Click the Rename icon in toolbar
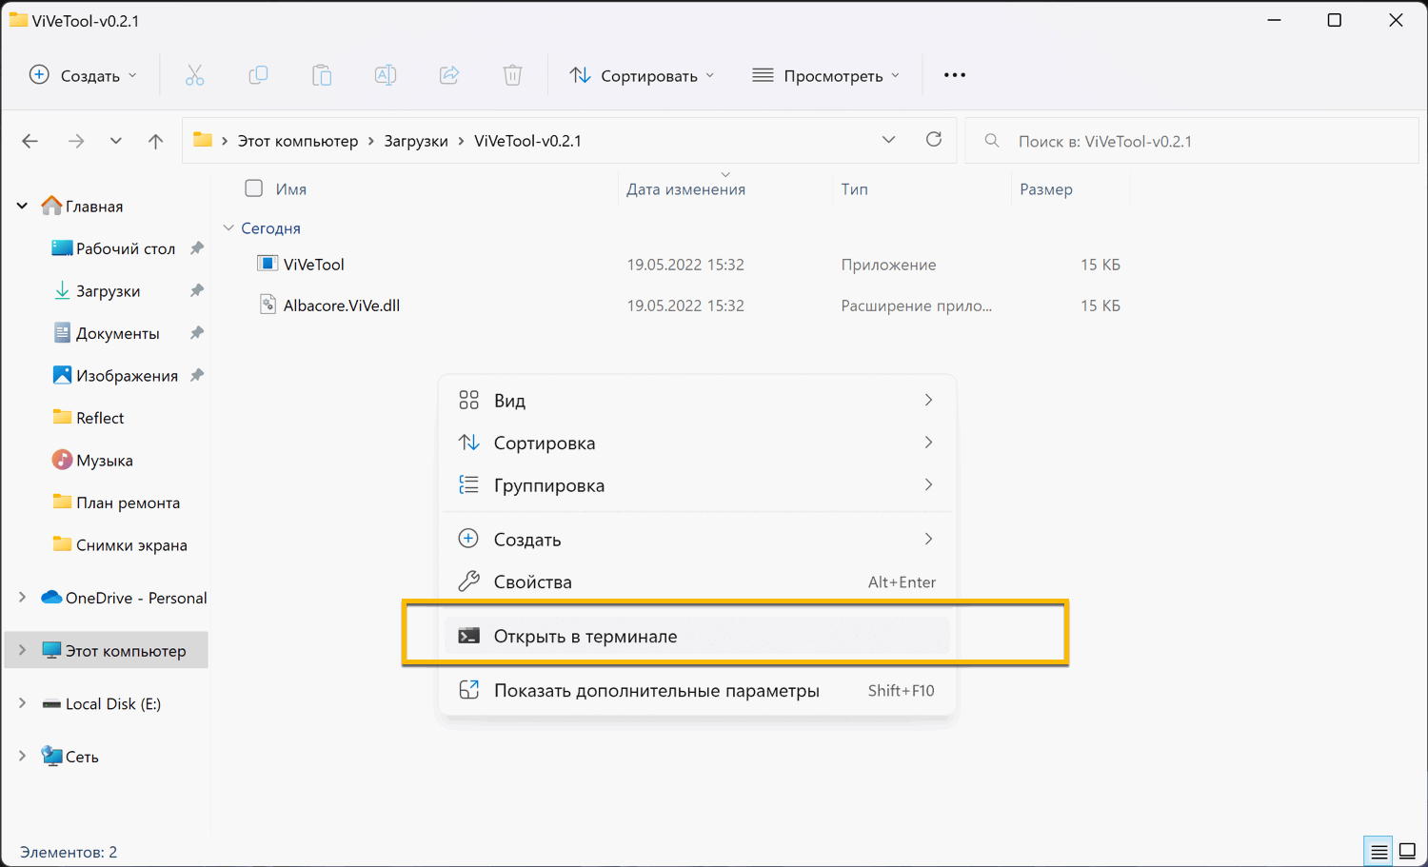The height and width of the screenshot is (867, 1428). [386, 75]
